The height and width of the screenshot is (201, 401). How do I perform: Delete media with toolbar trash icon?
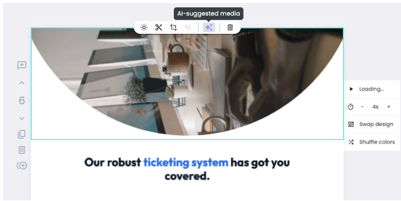230,27
